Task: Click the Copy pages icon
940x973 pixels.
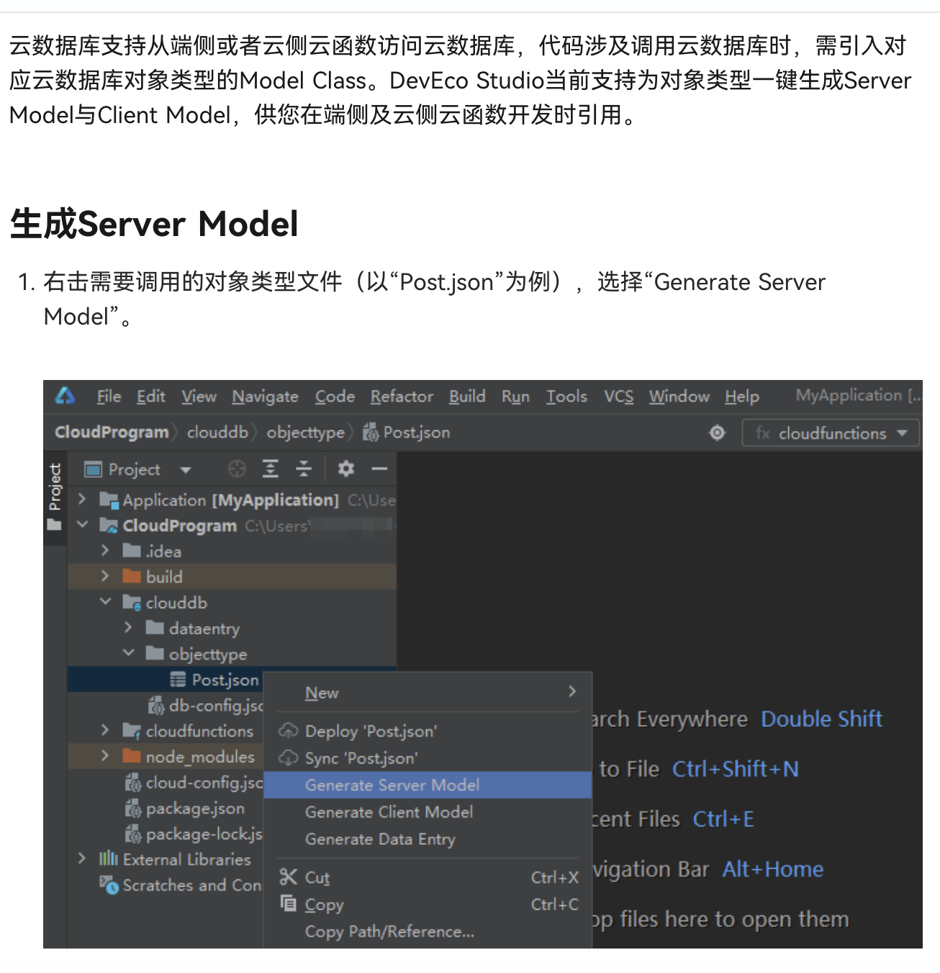Action: [288, 903]
